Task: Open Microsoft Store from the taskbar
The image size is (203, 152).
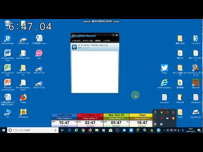Action: pyautogui.click(x=110, y=130)
